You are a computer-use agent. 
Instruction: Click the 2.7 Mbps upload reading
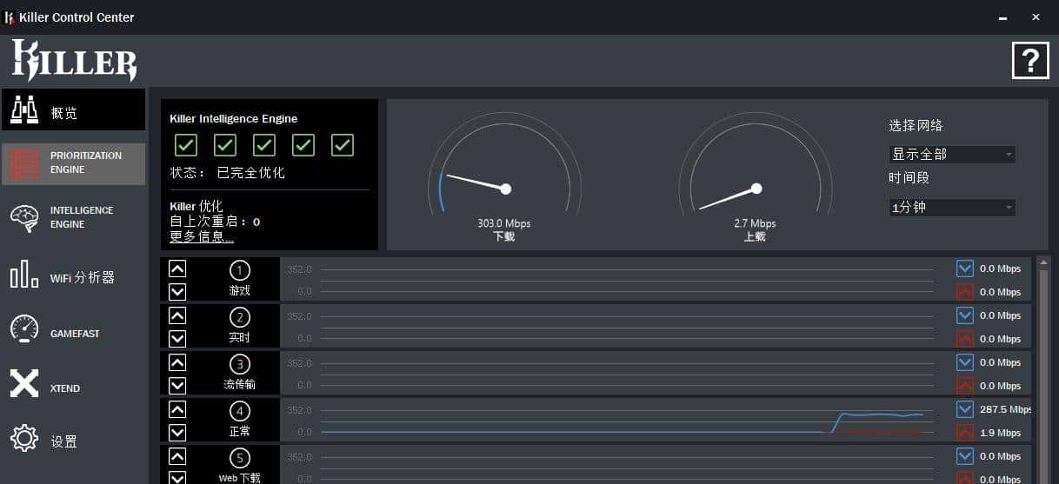tap(755, 223)
